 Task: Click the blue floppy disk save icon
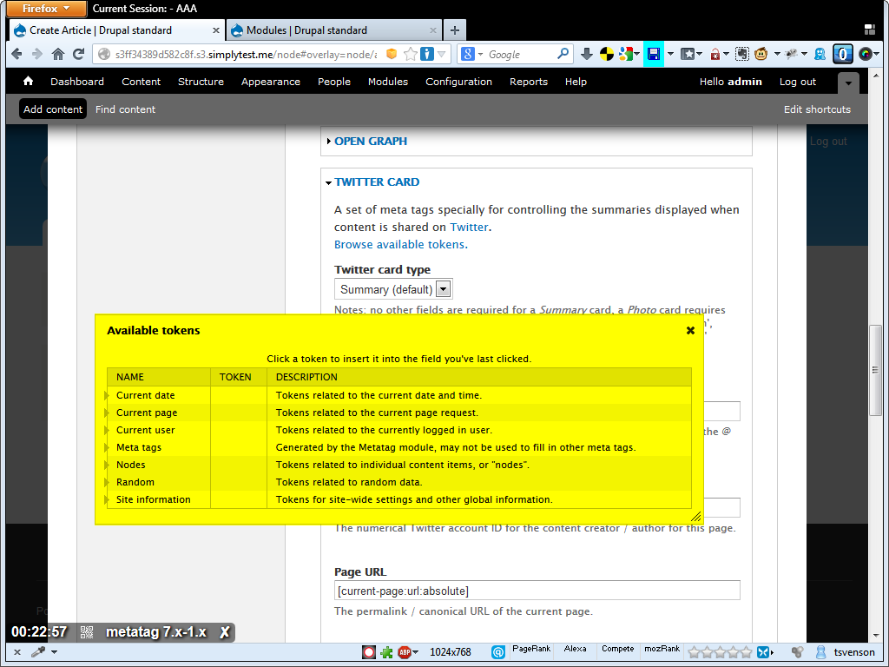tap(653, 54)
